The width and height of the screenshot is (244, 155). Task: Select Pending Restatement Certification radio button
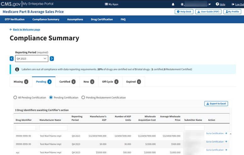coord(83,98)
